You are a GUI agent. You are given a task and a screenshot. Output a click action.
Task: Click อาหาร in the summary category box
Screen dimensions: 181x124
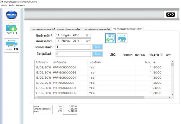click(37, 111)
